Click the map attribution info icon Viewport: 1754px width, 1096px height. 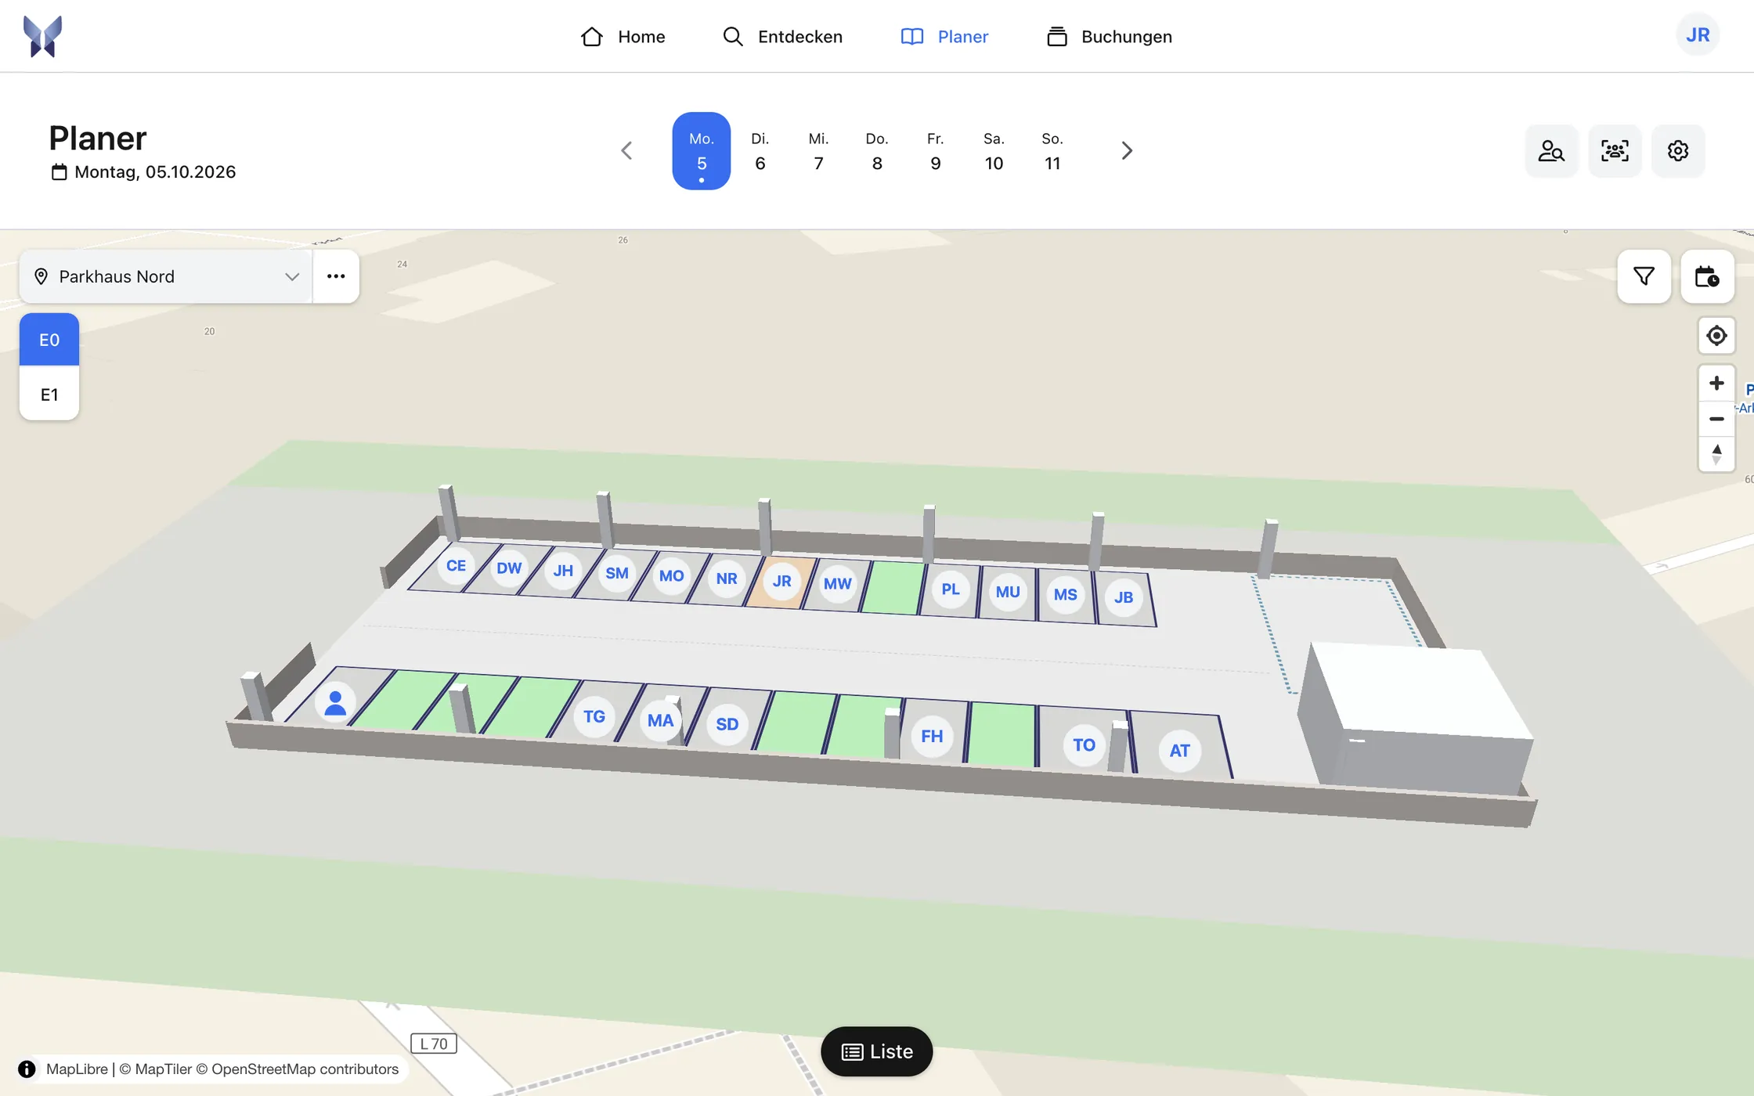(27, 1069)
